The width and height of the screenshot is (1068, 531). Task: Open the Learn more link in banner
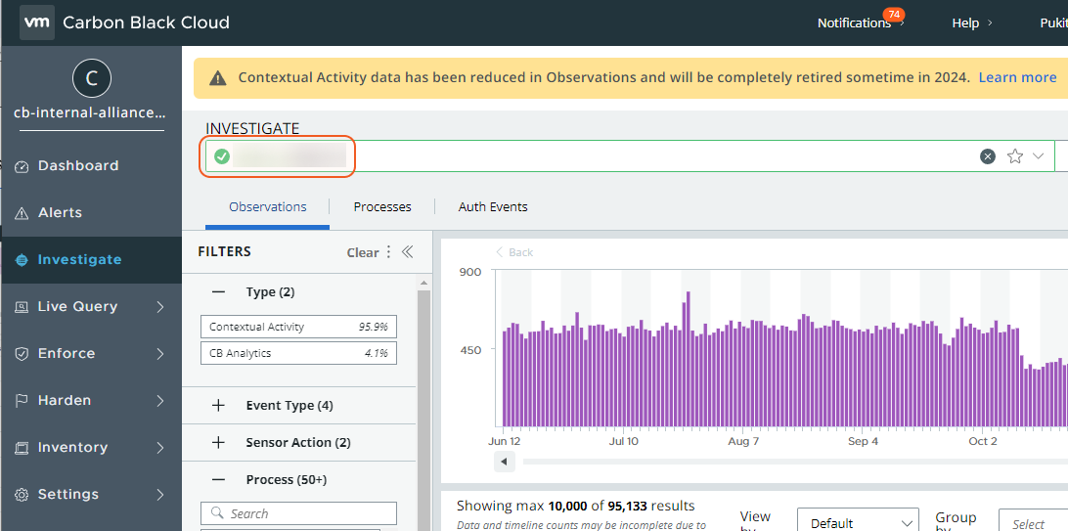(1017, 77)
